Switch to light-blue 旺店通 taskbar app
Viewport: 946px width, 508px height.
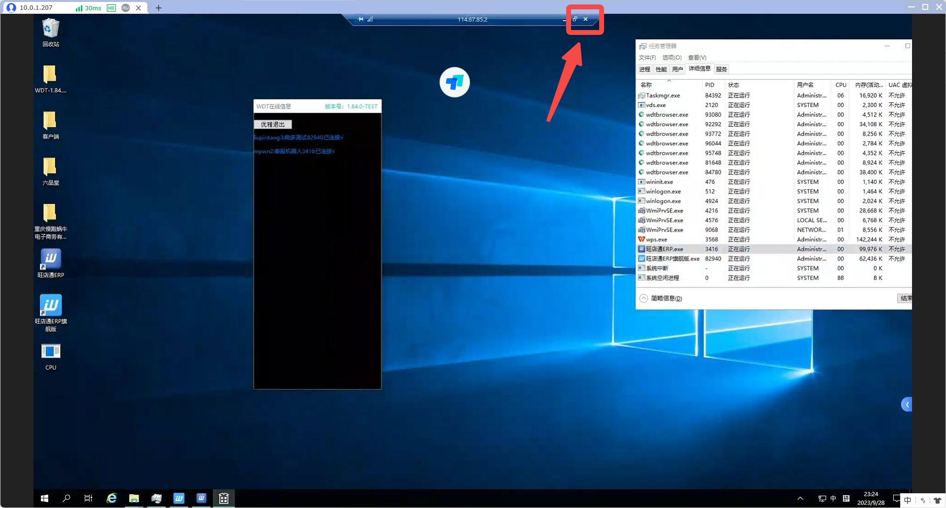178,498
